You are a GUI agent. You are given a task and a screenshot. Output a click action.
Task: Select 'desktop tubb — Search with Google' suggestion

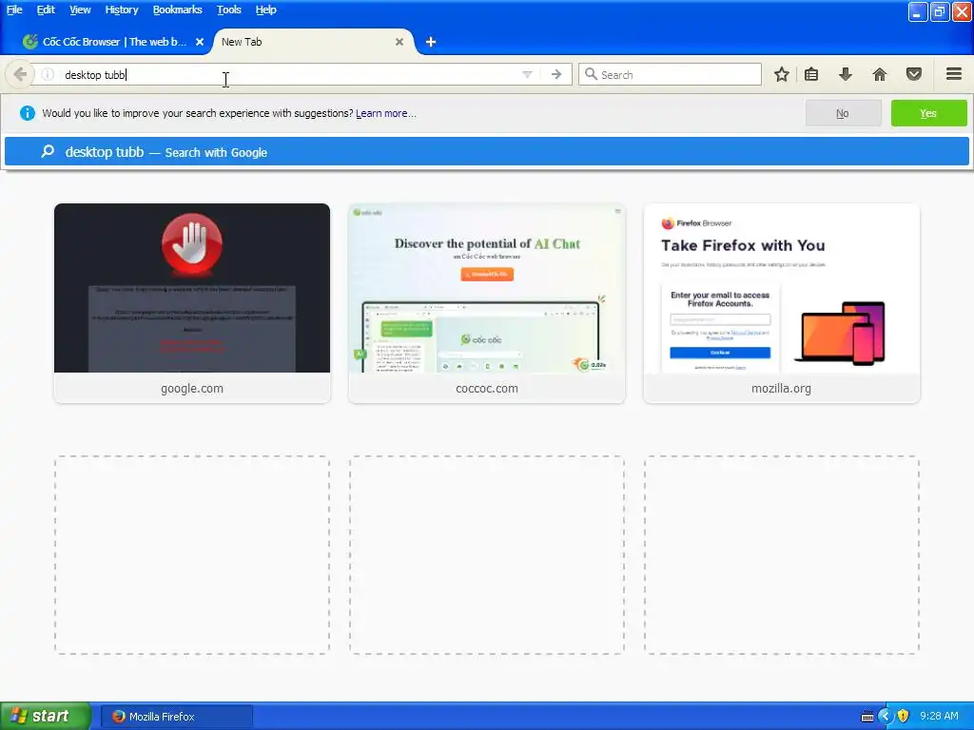486,152
